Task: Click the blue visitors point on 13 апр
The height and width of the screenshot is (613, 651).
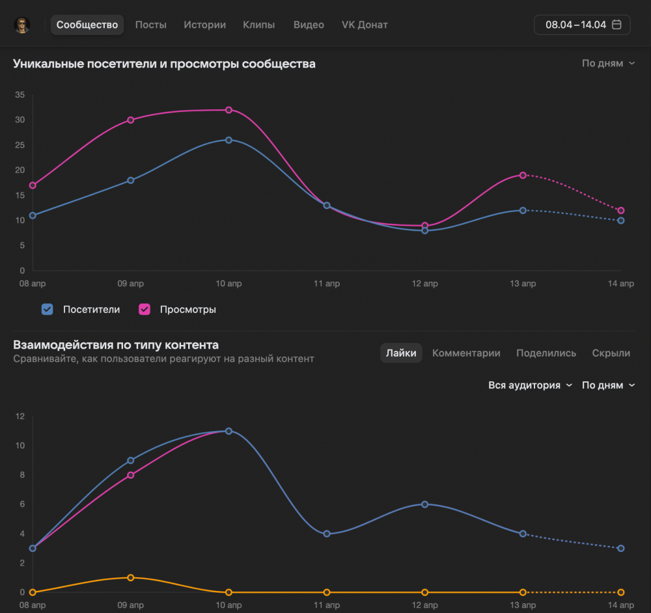Action: click(523, 211)
